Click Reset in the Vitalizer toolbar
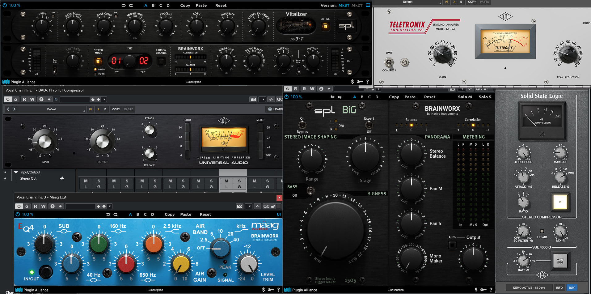Viewport: 591px width, 294px height. 221,5
